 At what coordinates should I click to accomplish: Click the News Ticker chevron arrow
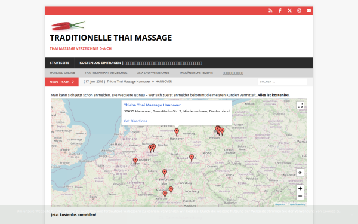[73, 82]
